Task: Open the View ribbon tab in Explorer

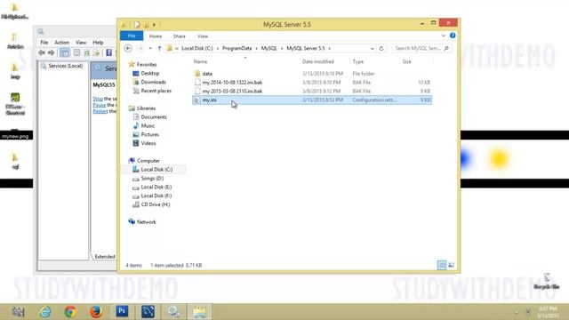Action: pyautogui.click(x=203, y=36)
